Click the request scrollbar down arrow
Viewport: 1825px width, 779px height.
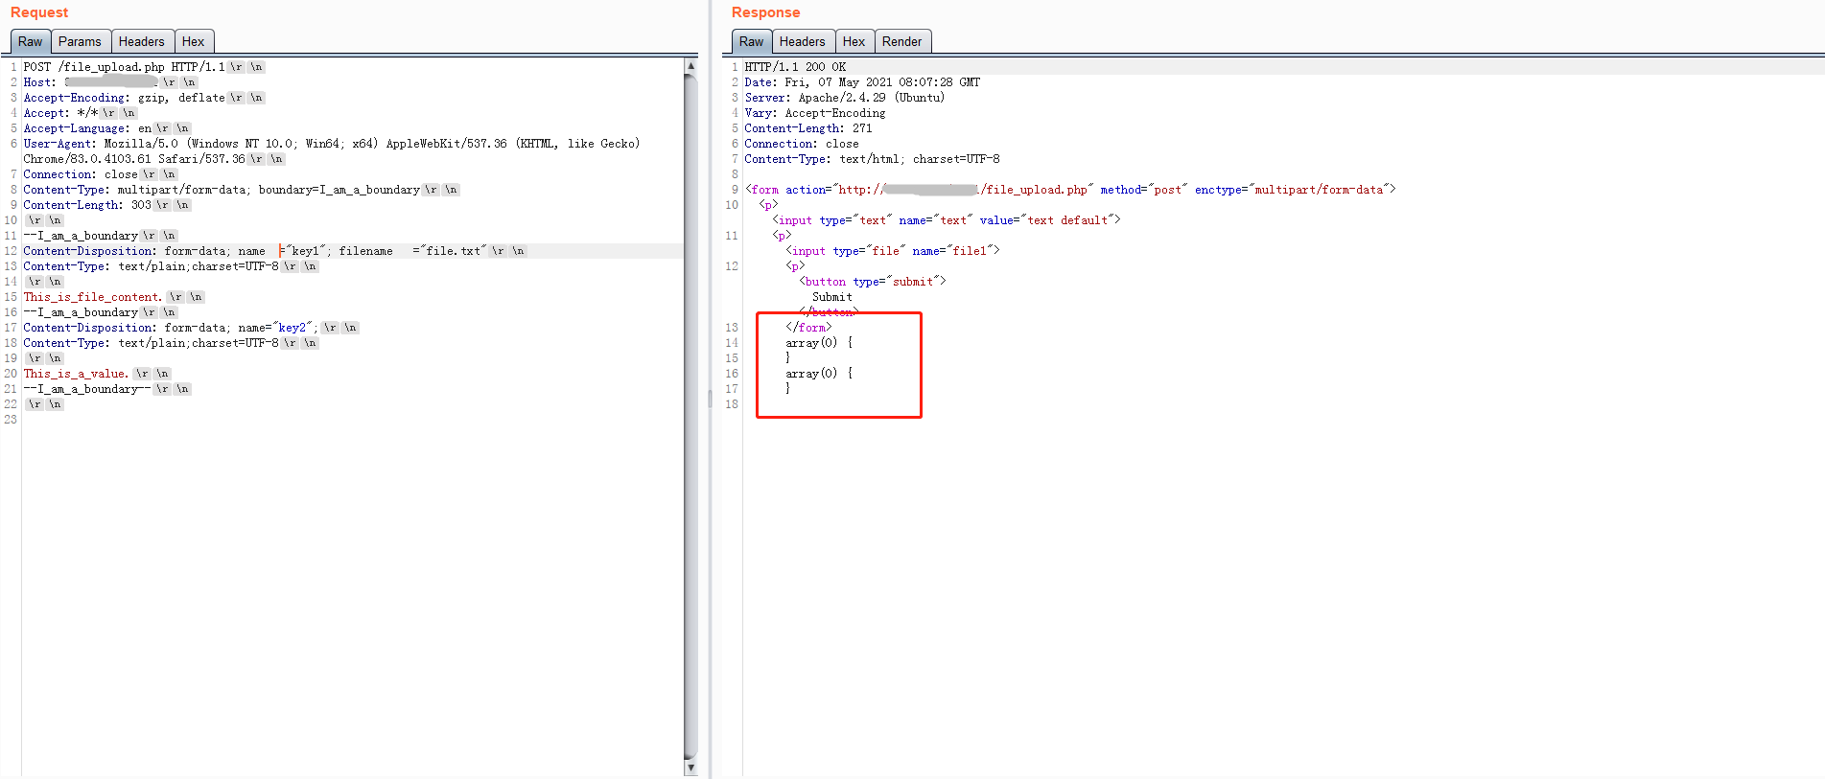coord(690,768)
